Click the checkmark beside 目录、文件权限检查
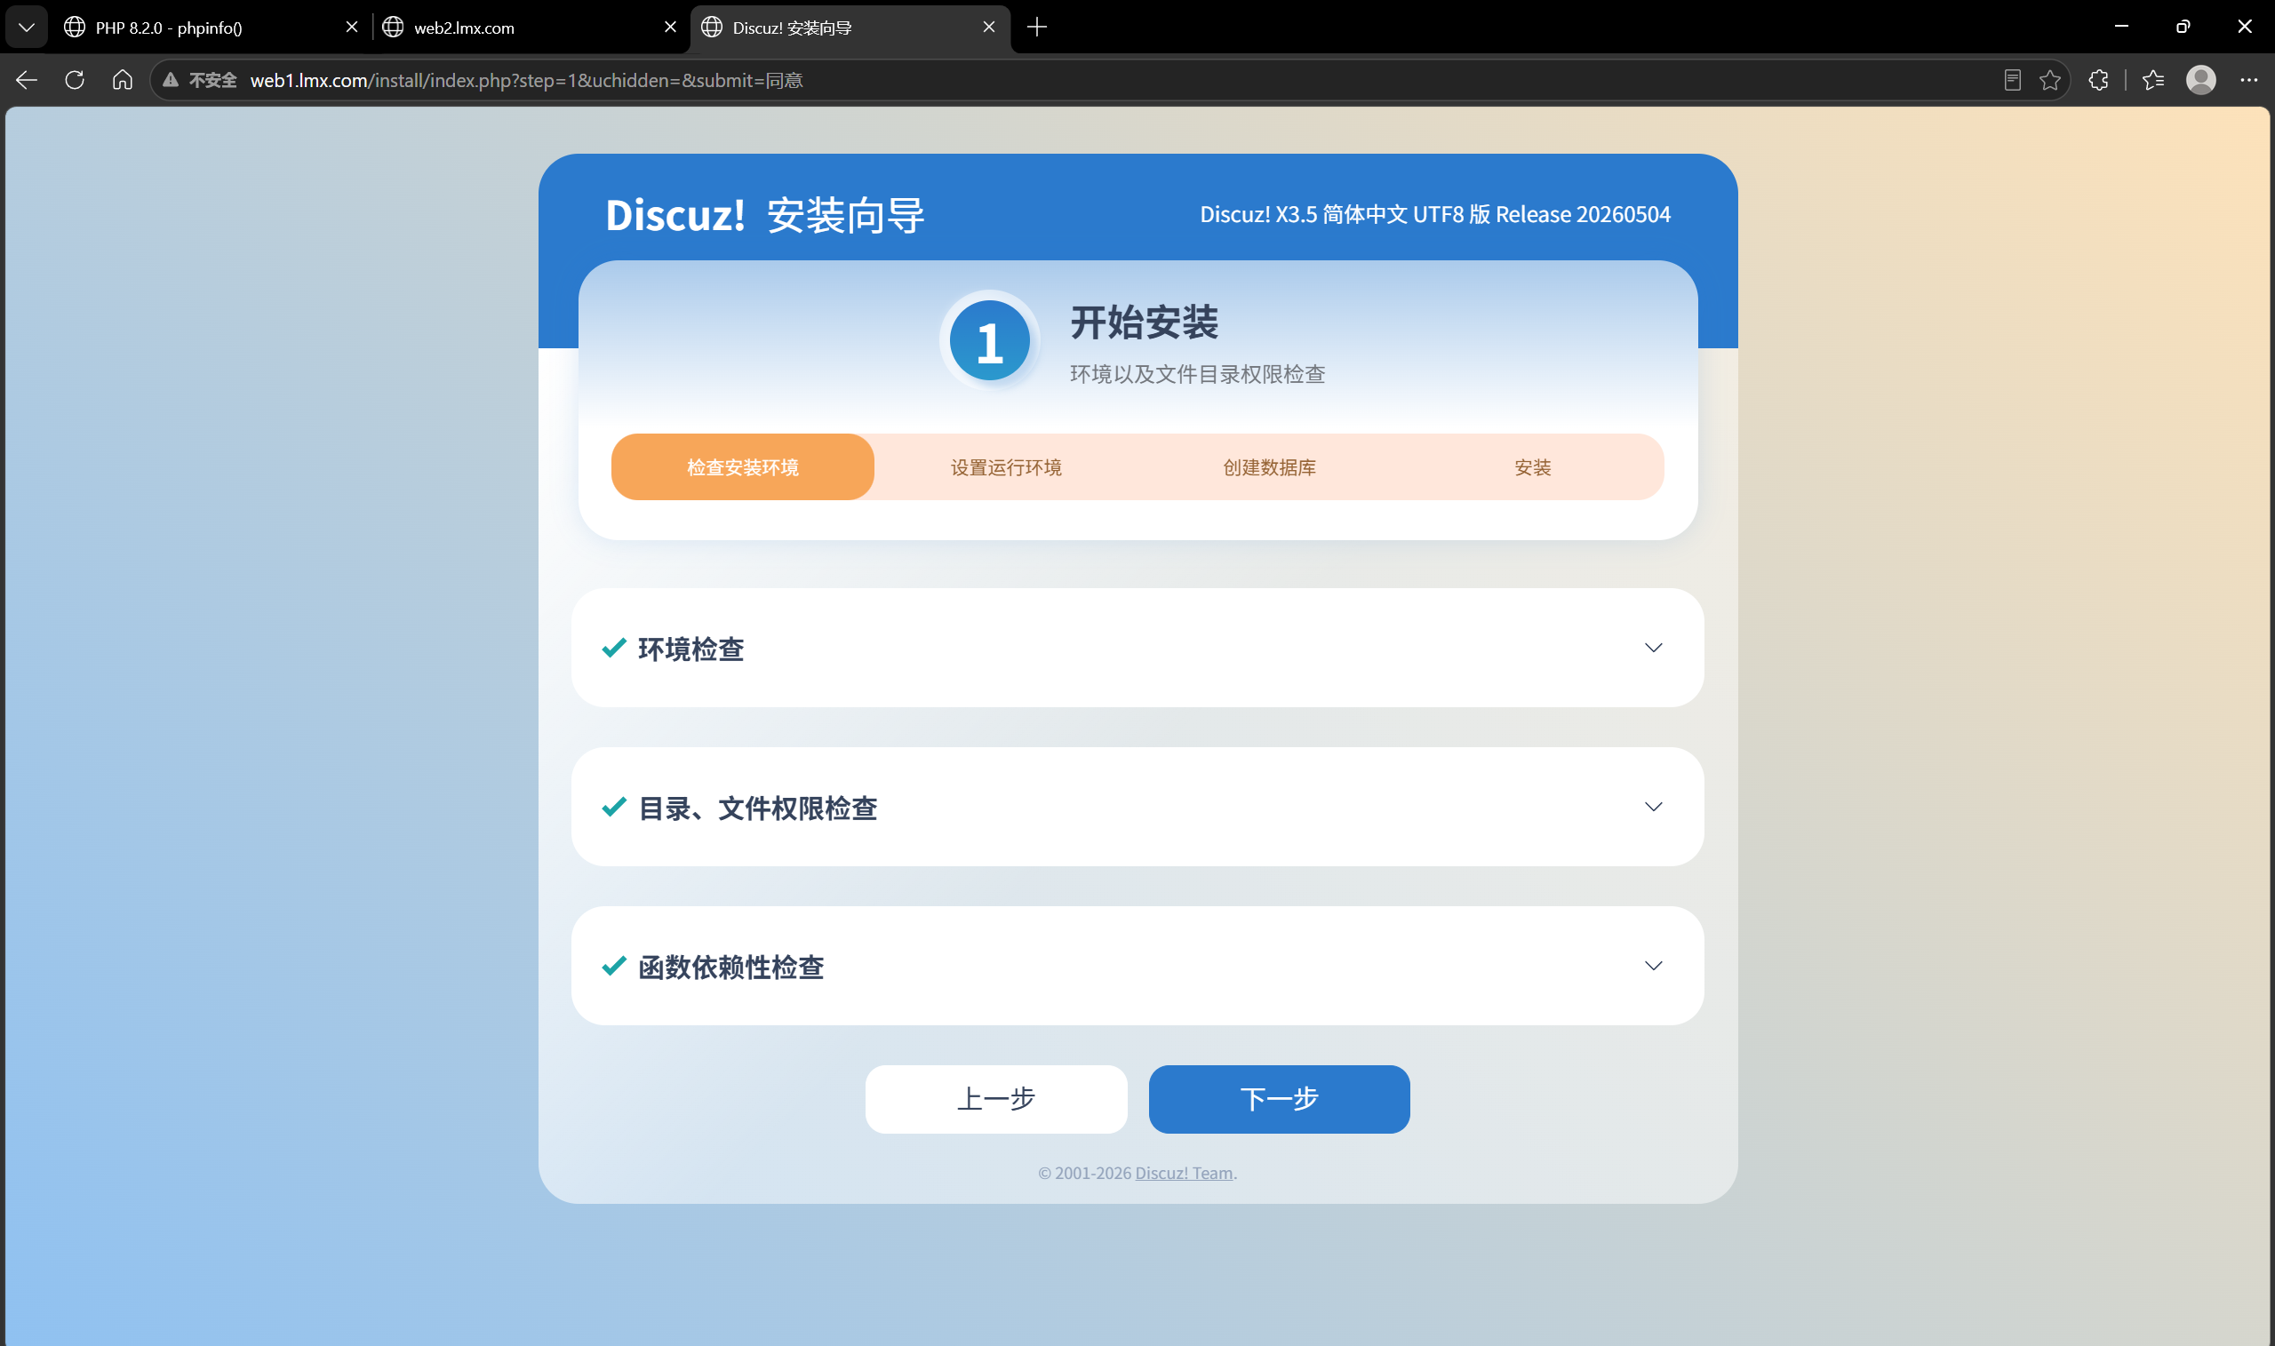2275x1346 pixels. tap(614, 807)
